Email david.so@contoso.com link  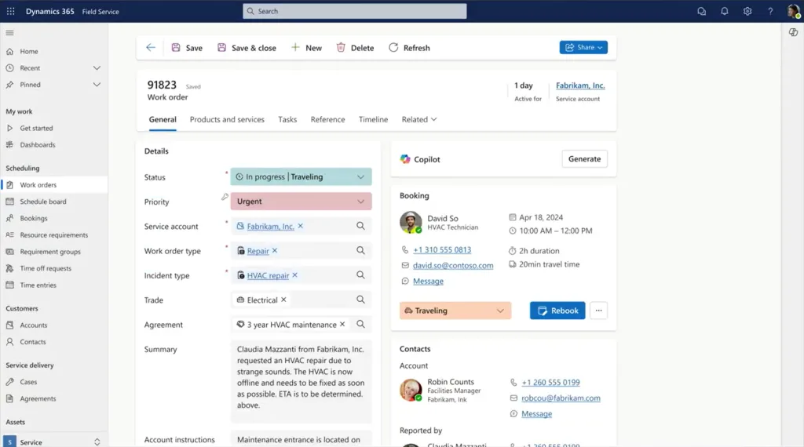453,266
